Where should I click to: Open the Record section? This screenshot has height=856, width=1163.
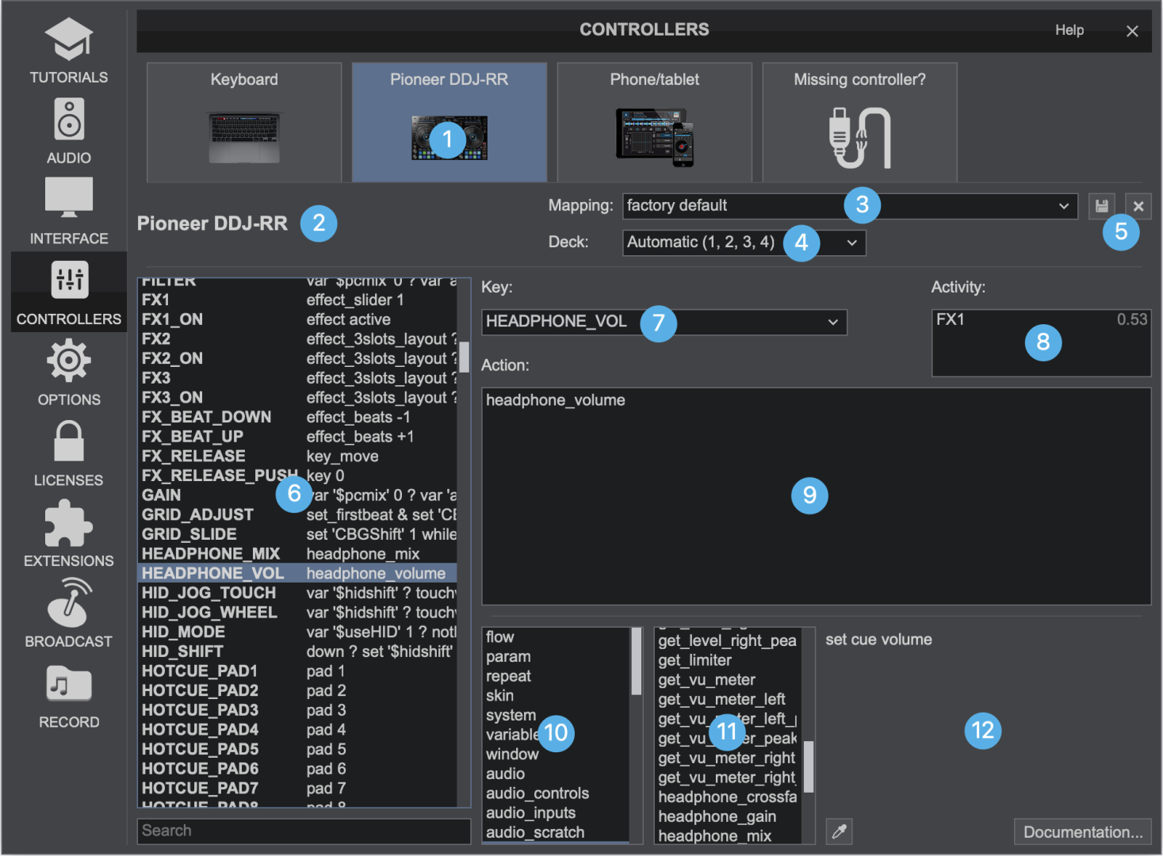(x=69, y=695)
